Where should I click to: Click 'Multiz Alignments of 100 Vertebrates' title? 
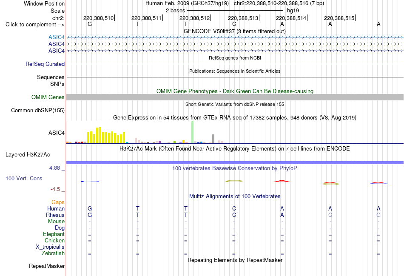point(235,196)
